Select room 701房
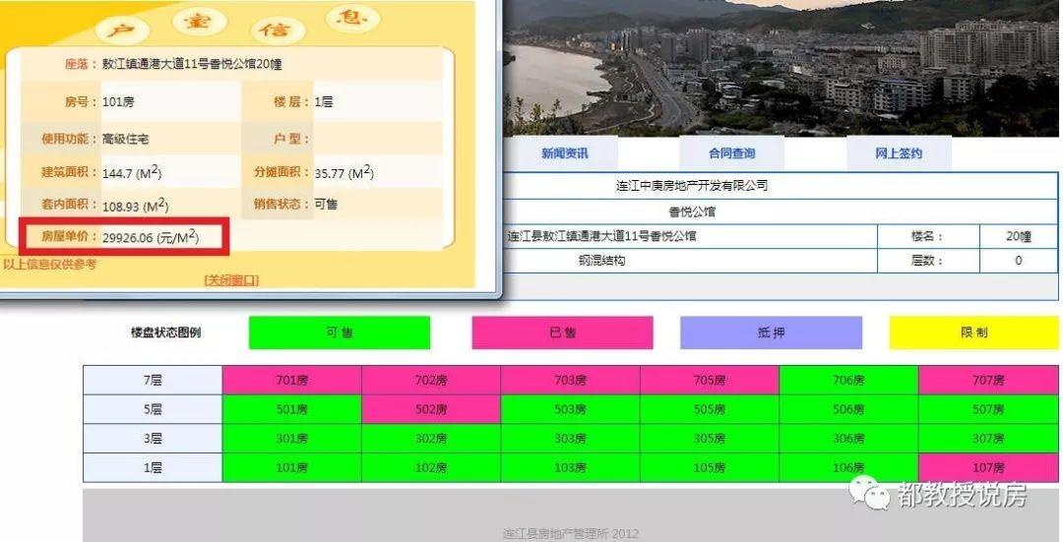The image size is (1063, 542). tap(292, 380)
